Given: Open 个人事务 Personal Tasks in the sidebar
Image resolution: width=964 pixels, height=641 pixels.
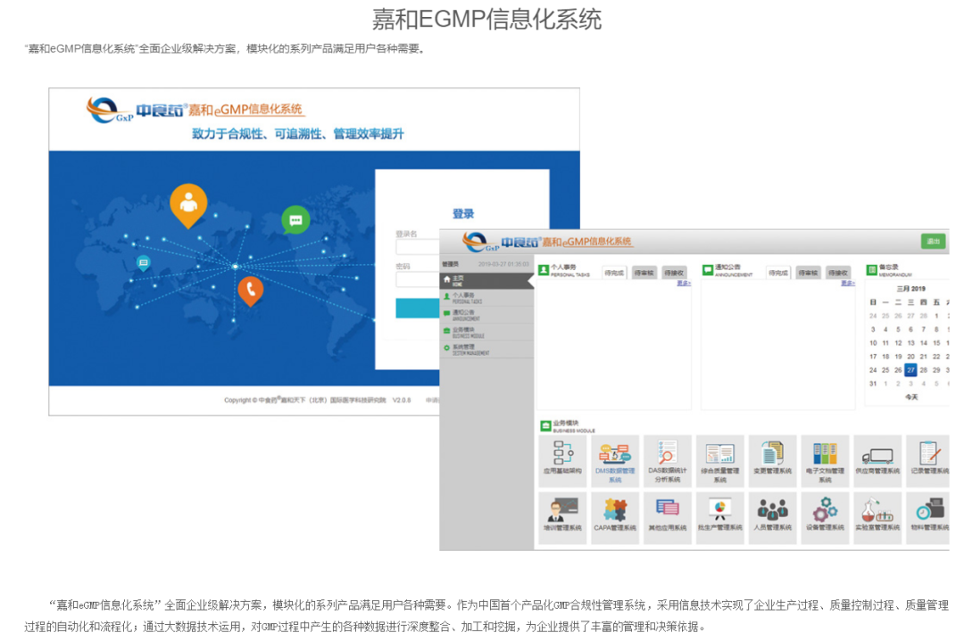Looking at the screenshot, I should tap(486, 299).
